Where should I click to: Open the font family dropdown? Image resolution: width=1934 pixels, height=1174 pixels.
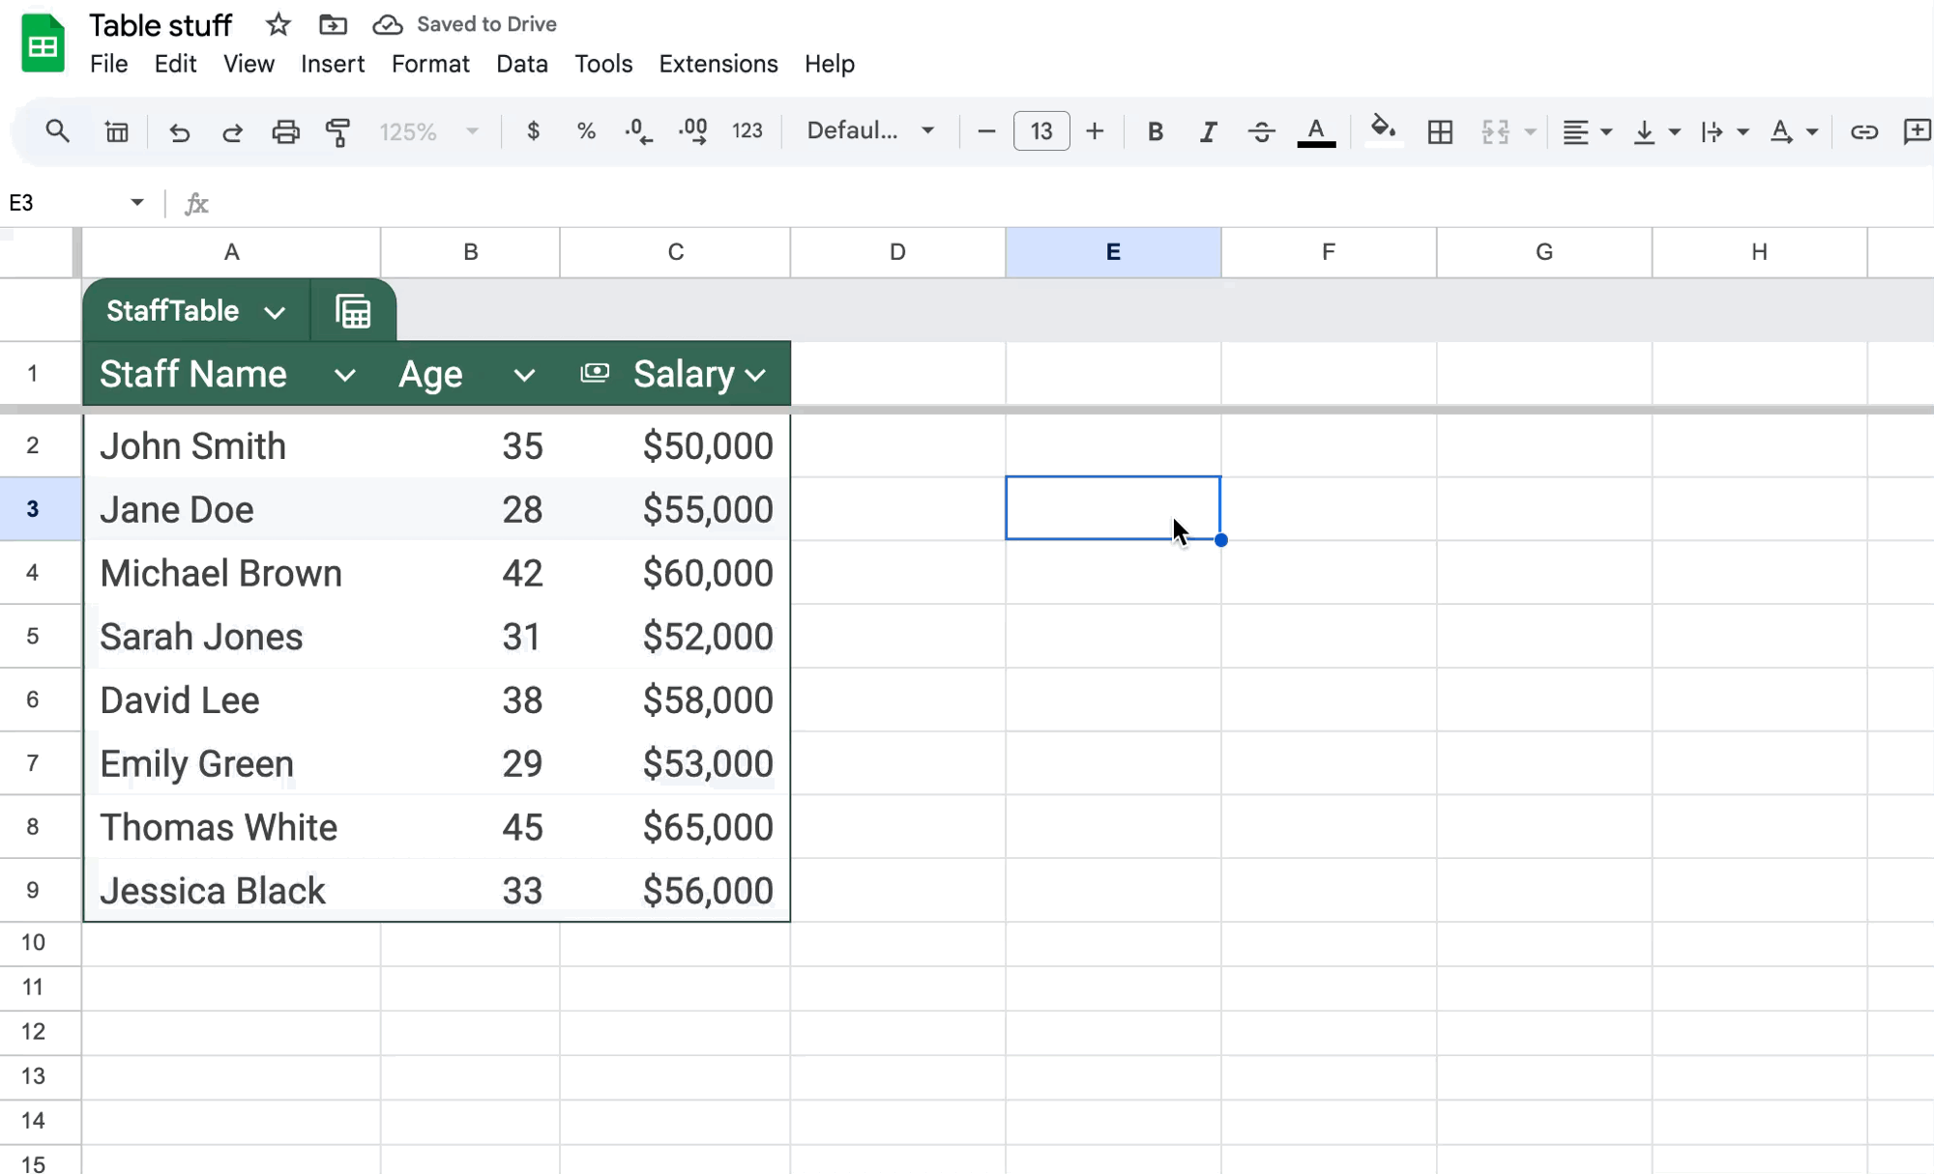(x=870, y=130)
